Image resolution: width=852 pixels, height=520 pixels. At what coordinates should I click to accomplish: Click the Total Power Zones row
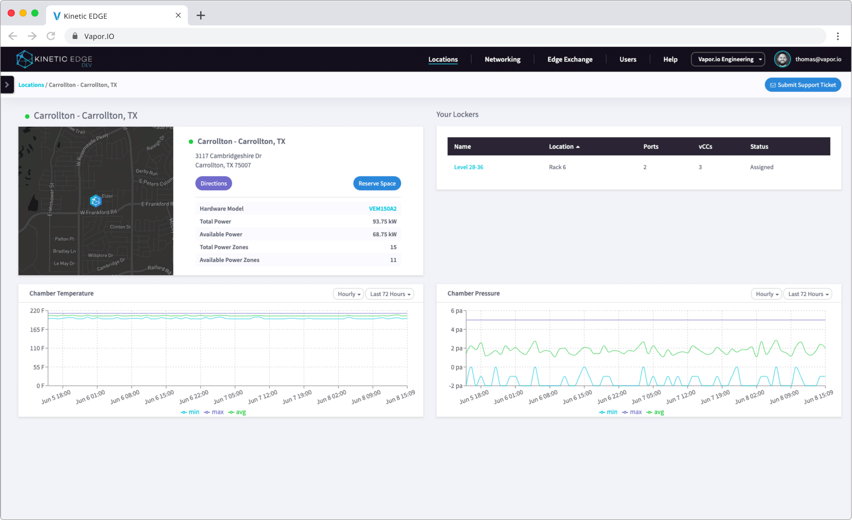pyautogui.click(x=298, y=247)
